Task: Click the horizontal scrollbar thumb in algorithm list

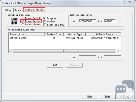Action: tap(64, 51)
